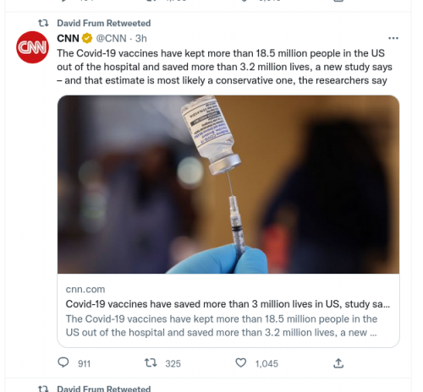Open the CNN profile avatar
The image size is (423, 392).
pos(32,47)
